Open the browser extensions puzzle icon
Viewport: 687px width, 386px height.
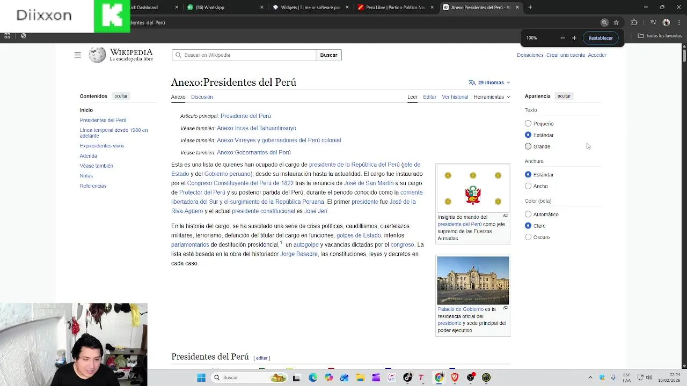click(x=634, y=23)
